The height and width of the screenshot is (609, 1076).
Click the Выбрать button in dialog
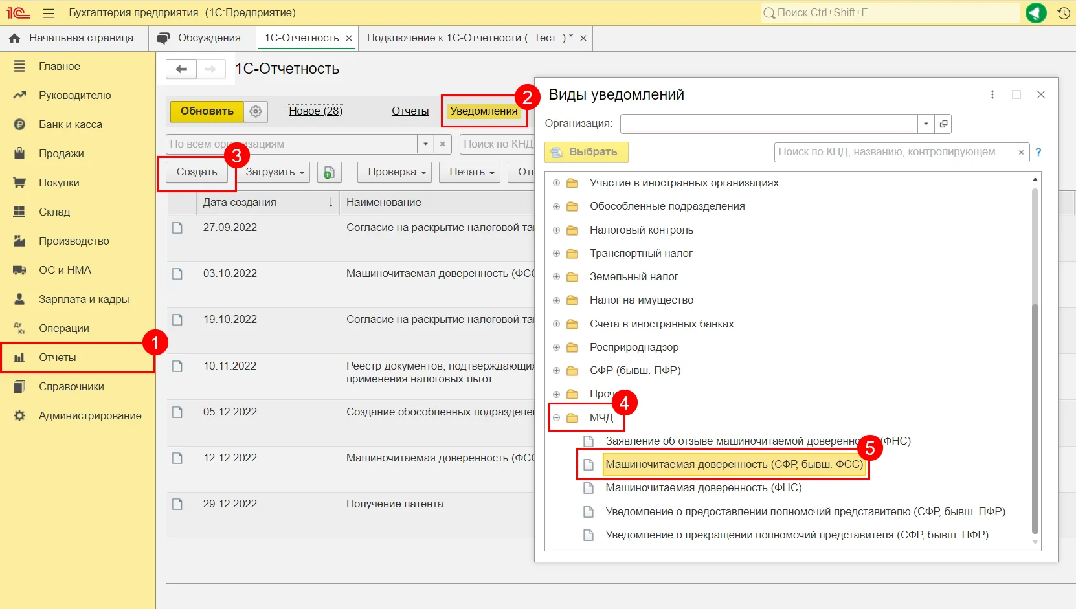587,152
